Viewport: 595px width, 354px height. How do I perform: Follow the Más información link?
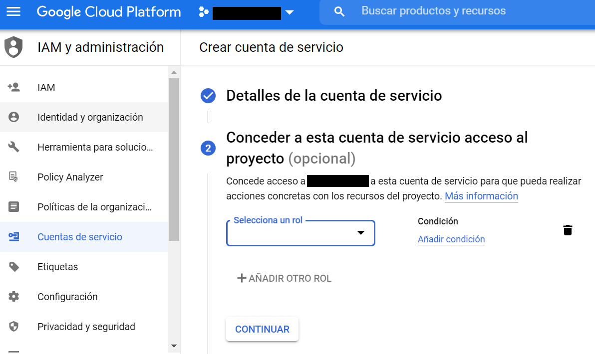coord(481,196)
